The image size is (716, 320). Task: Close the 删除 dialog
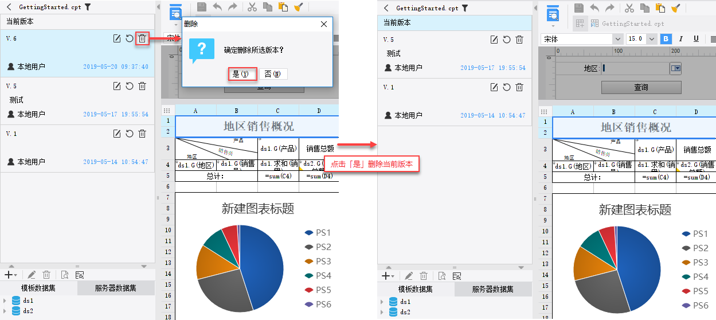pos(324,25)
